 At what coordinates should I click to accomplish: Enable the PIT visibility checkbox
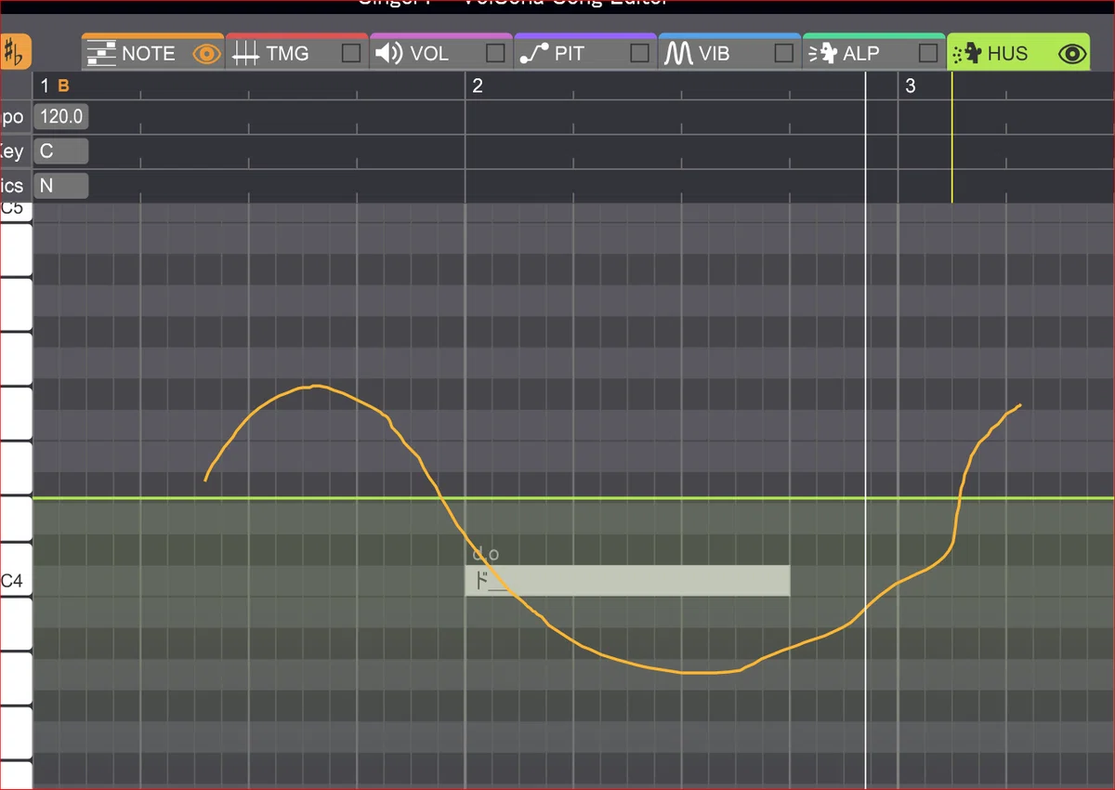639,53
